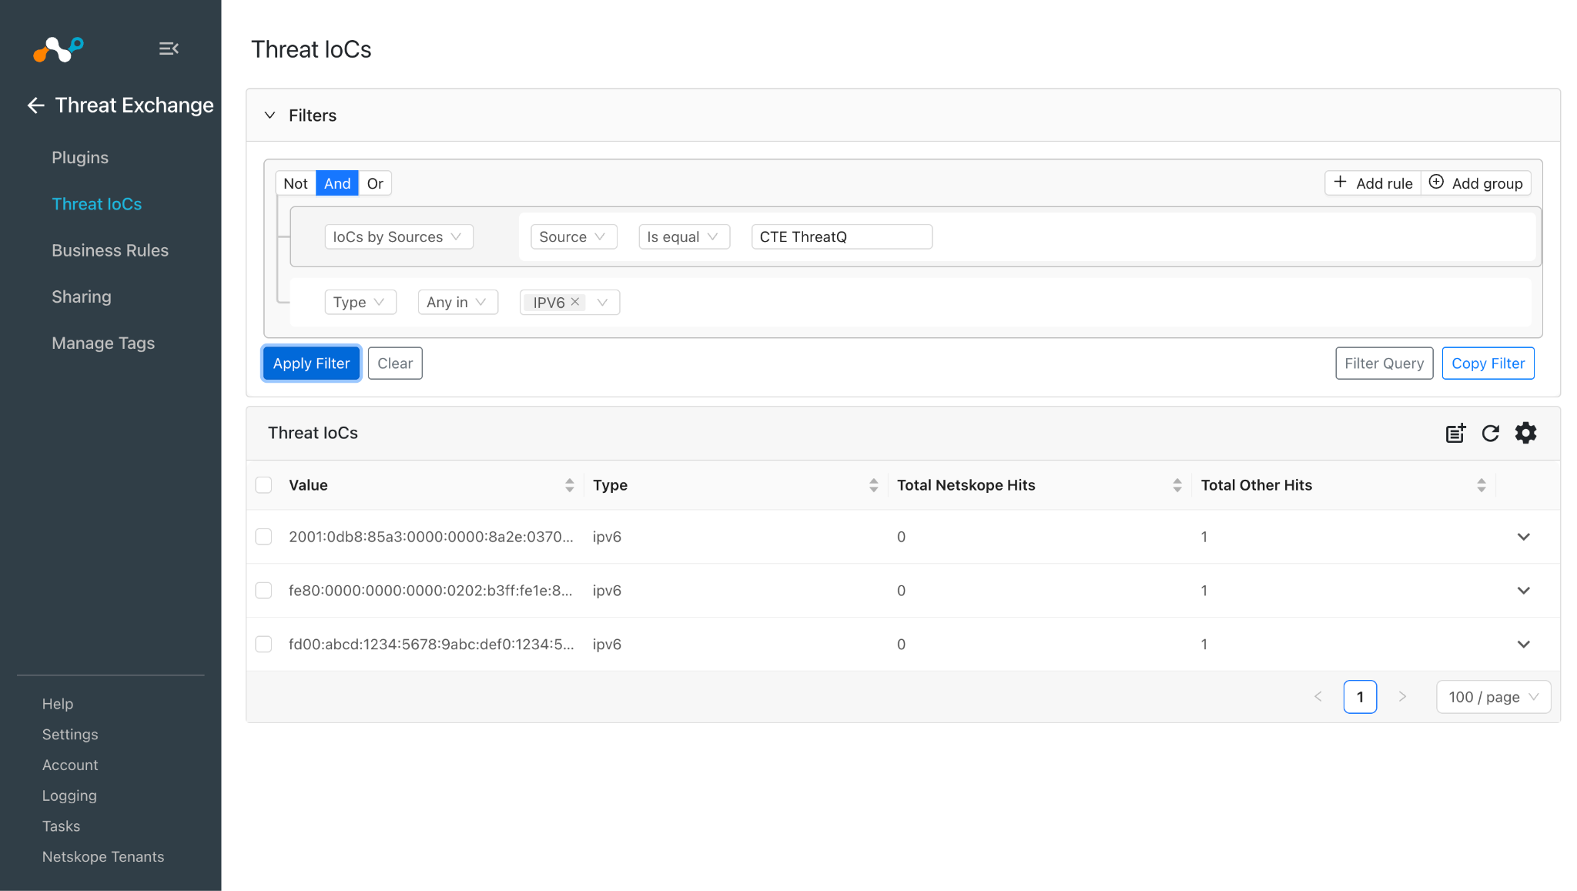The width and height of the screenshot is (1577, 891).
Task: Refresh the Threat IoCs table
Action: [x=1491, y=433]
